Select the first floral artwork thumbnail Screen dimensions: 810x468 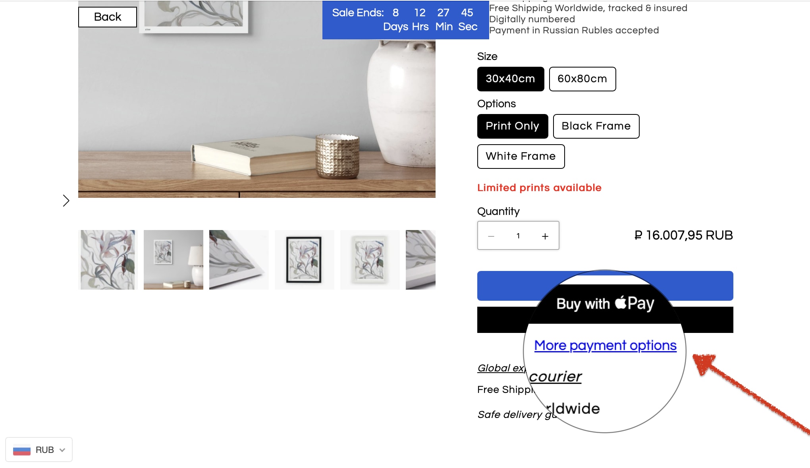108,260
